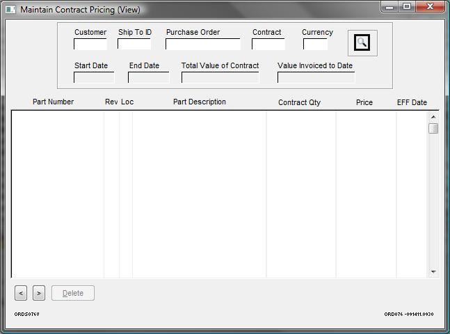Image resolution: width=450 pixels, height=334 pixels.
Task: Click the Currency input field
Action: click(x=315, y=45)
